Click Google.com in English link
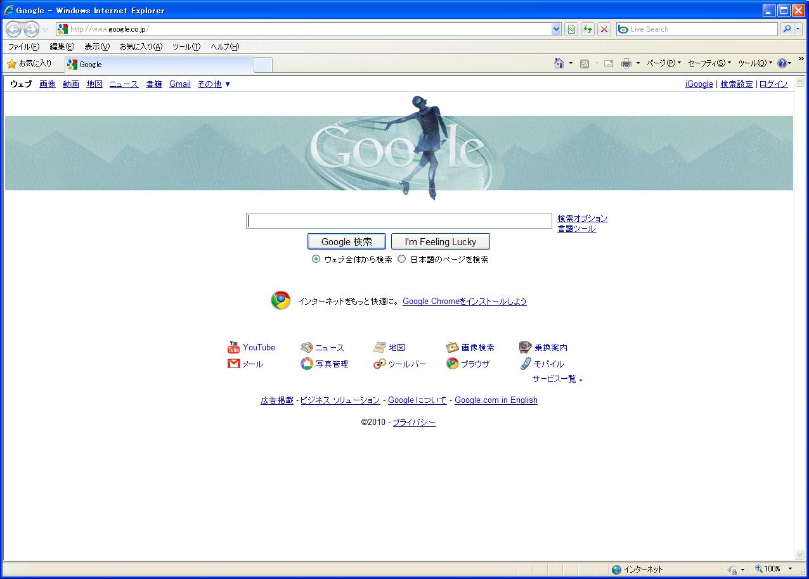The image size is (809, 579). coord(496,400)
